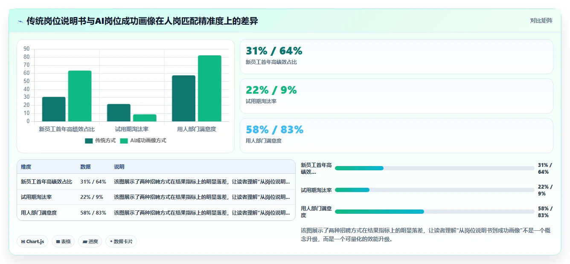This screenshot has height=264, width=570.
Task: Toggle the 传统方式 legend entry
Action: (x=100, y=141)
